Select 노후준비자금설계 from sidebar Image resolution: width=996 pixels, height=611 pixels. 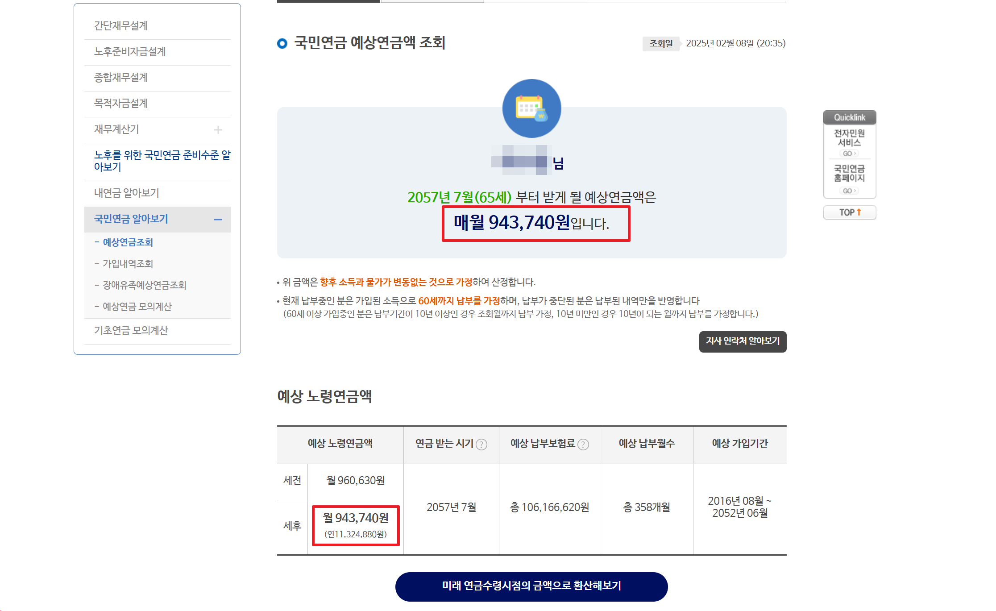click(129, 52)
